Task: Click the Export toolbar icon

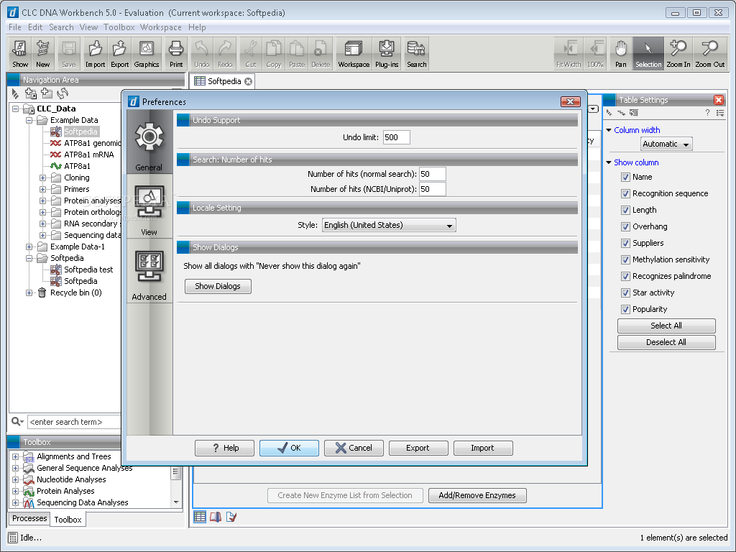Action: 120,53
